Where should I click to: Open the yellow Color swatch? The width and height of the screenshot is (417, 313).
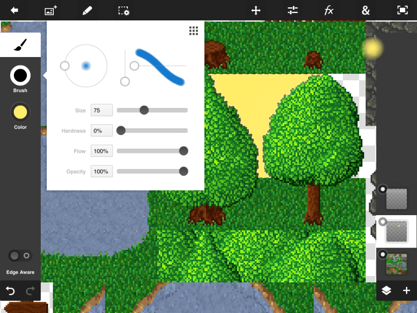pyautogui.click(x=20, y=112)
